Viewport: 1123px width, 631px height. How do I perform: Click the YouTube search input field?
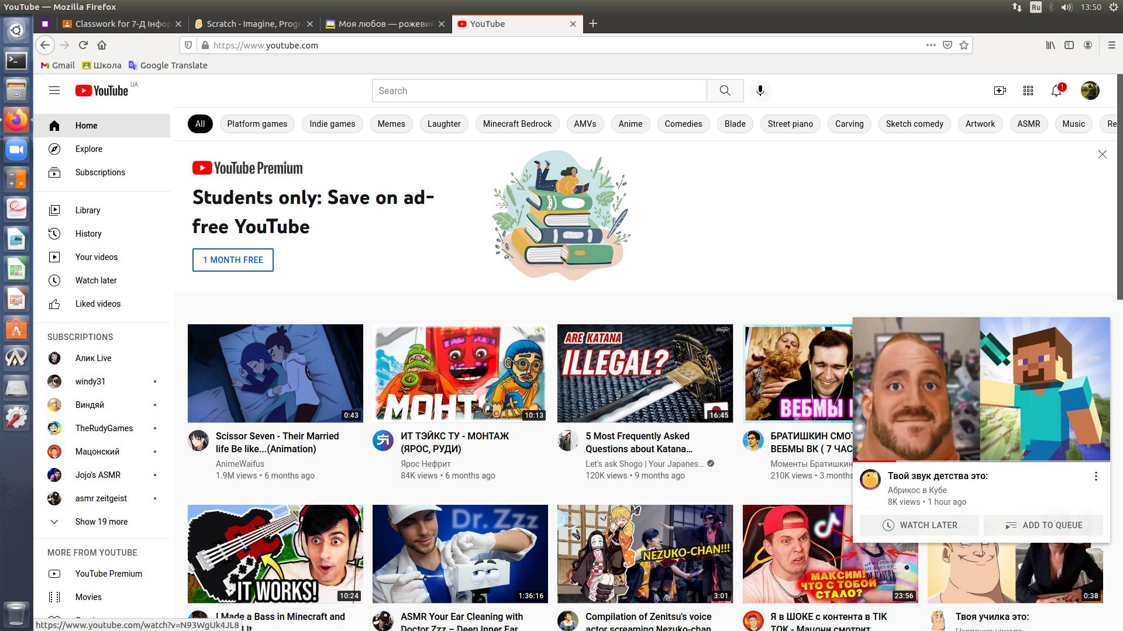tap(539, 91)
